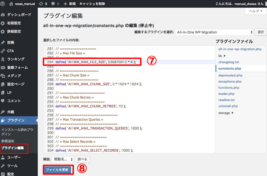Click the AI1WM_MAX_CHUNK_RETRIES define line

coord(91,106)
